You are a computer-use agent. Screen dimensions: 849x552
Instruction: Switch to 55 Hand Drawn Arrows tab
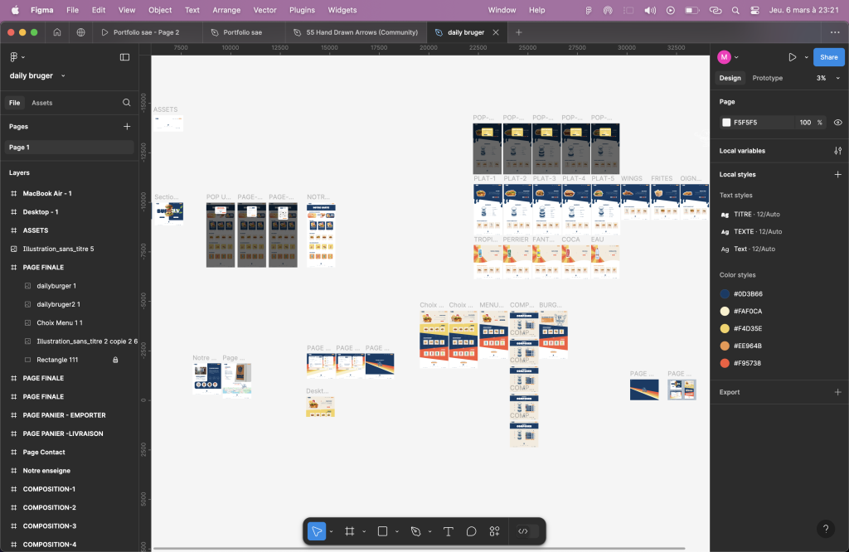coord(356,32)
